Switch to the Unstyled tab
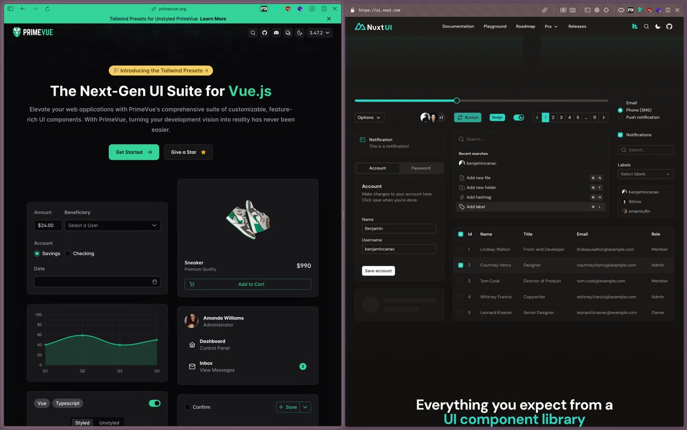The height and width of the screenshot is (430, 687). click(x=109, y=423)
